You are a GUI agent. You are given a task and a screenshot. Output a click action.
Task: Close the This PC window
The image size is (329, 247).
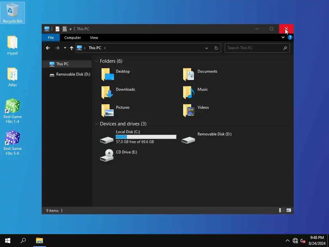[x=286, y=29]
